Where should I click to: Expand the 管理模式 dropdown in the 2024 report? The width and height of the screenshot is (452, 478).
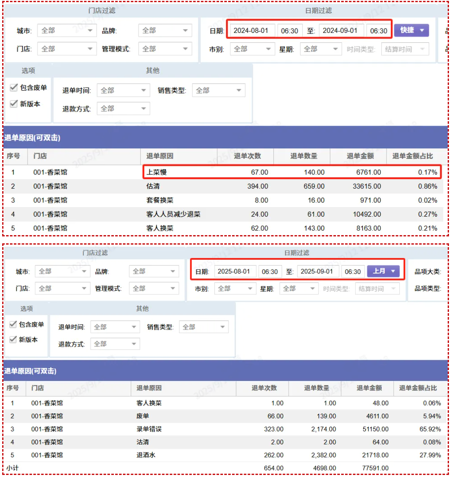[x=165, y=49]
